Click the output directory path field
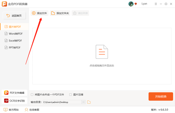175x113 pixels. coord(62,102)
